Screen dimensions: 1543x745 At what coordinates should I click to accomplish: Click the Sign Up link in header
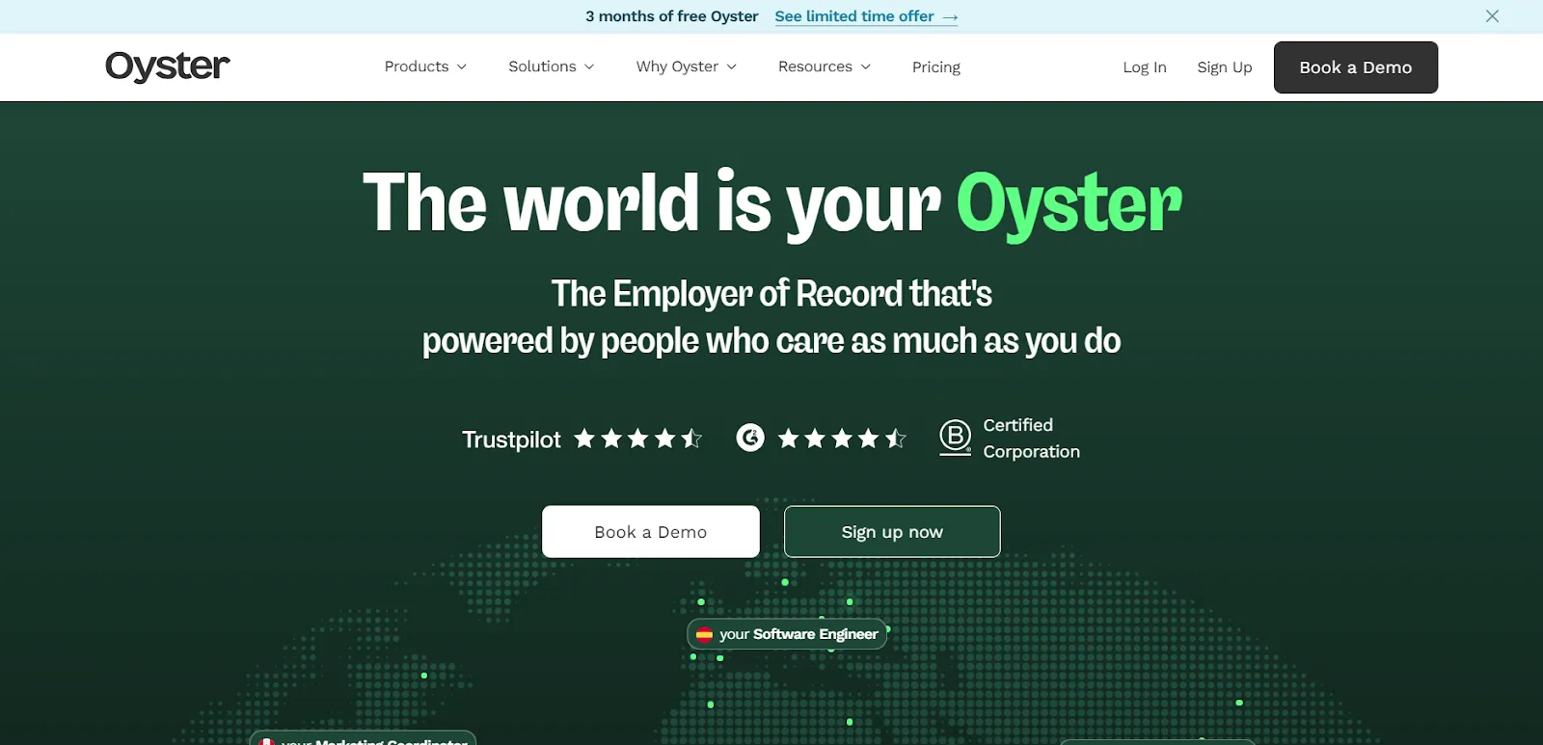(x=1225, y=67)
